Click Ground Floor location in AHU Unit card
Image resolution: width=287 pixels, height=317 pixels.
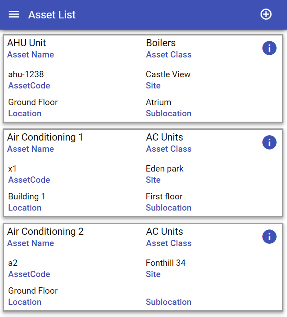click(33, 102)
